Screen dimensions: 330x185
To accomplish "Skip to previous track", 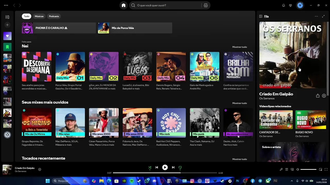I will click(x=156, y=167).
